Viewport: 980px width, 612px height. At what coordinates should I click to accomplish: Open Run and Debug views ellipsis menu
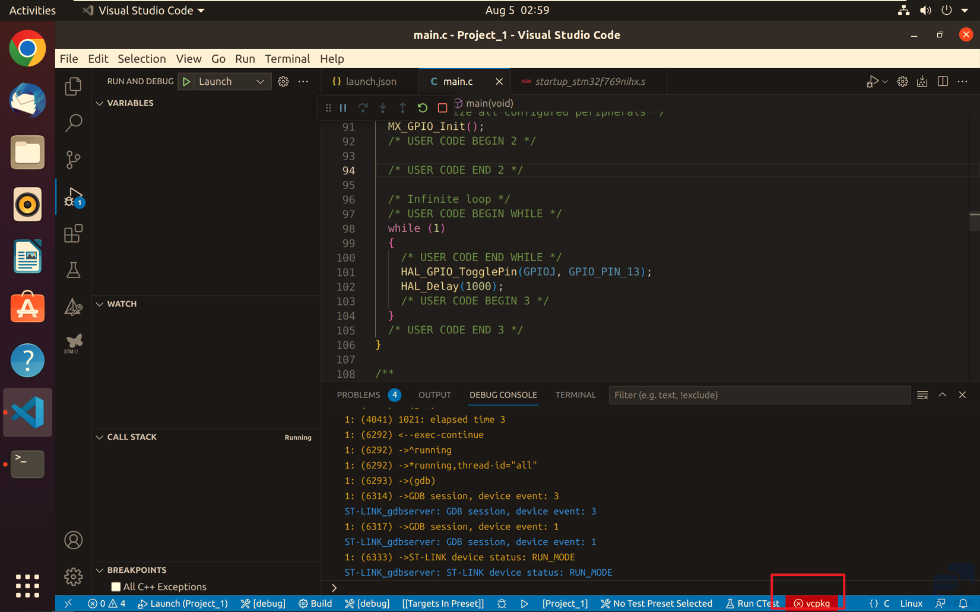(303, 82)
